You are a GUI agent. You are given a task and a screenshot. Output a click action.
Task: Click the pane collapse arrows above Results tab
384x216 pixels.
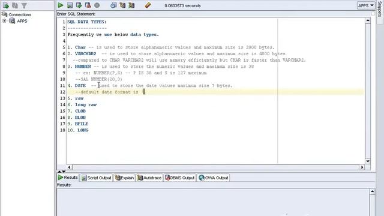point(61,172)
